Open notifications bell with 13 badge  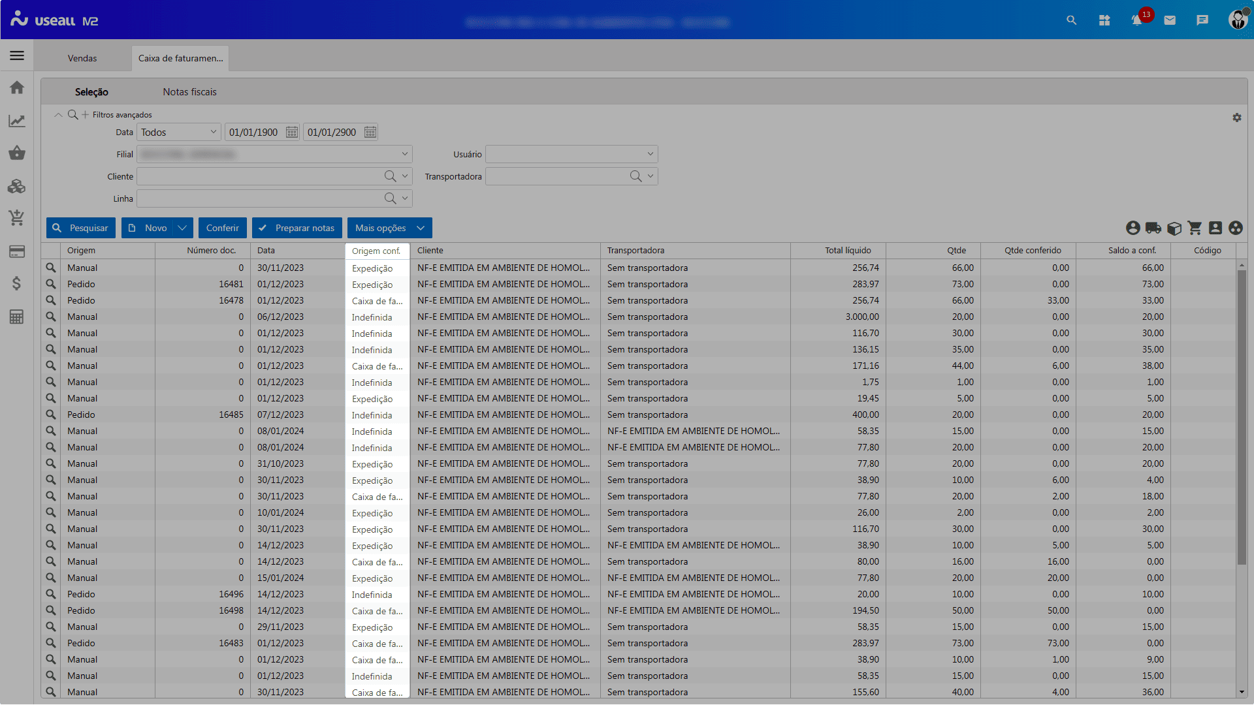tap(1137, 20)
